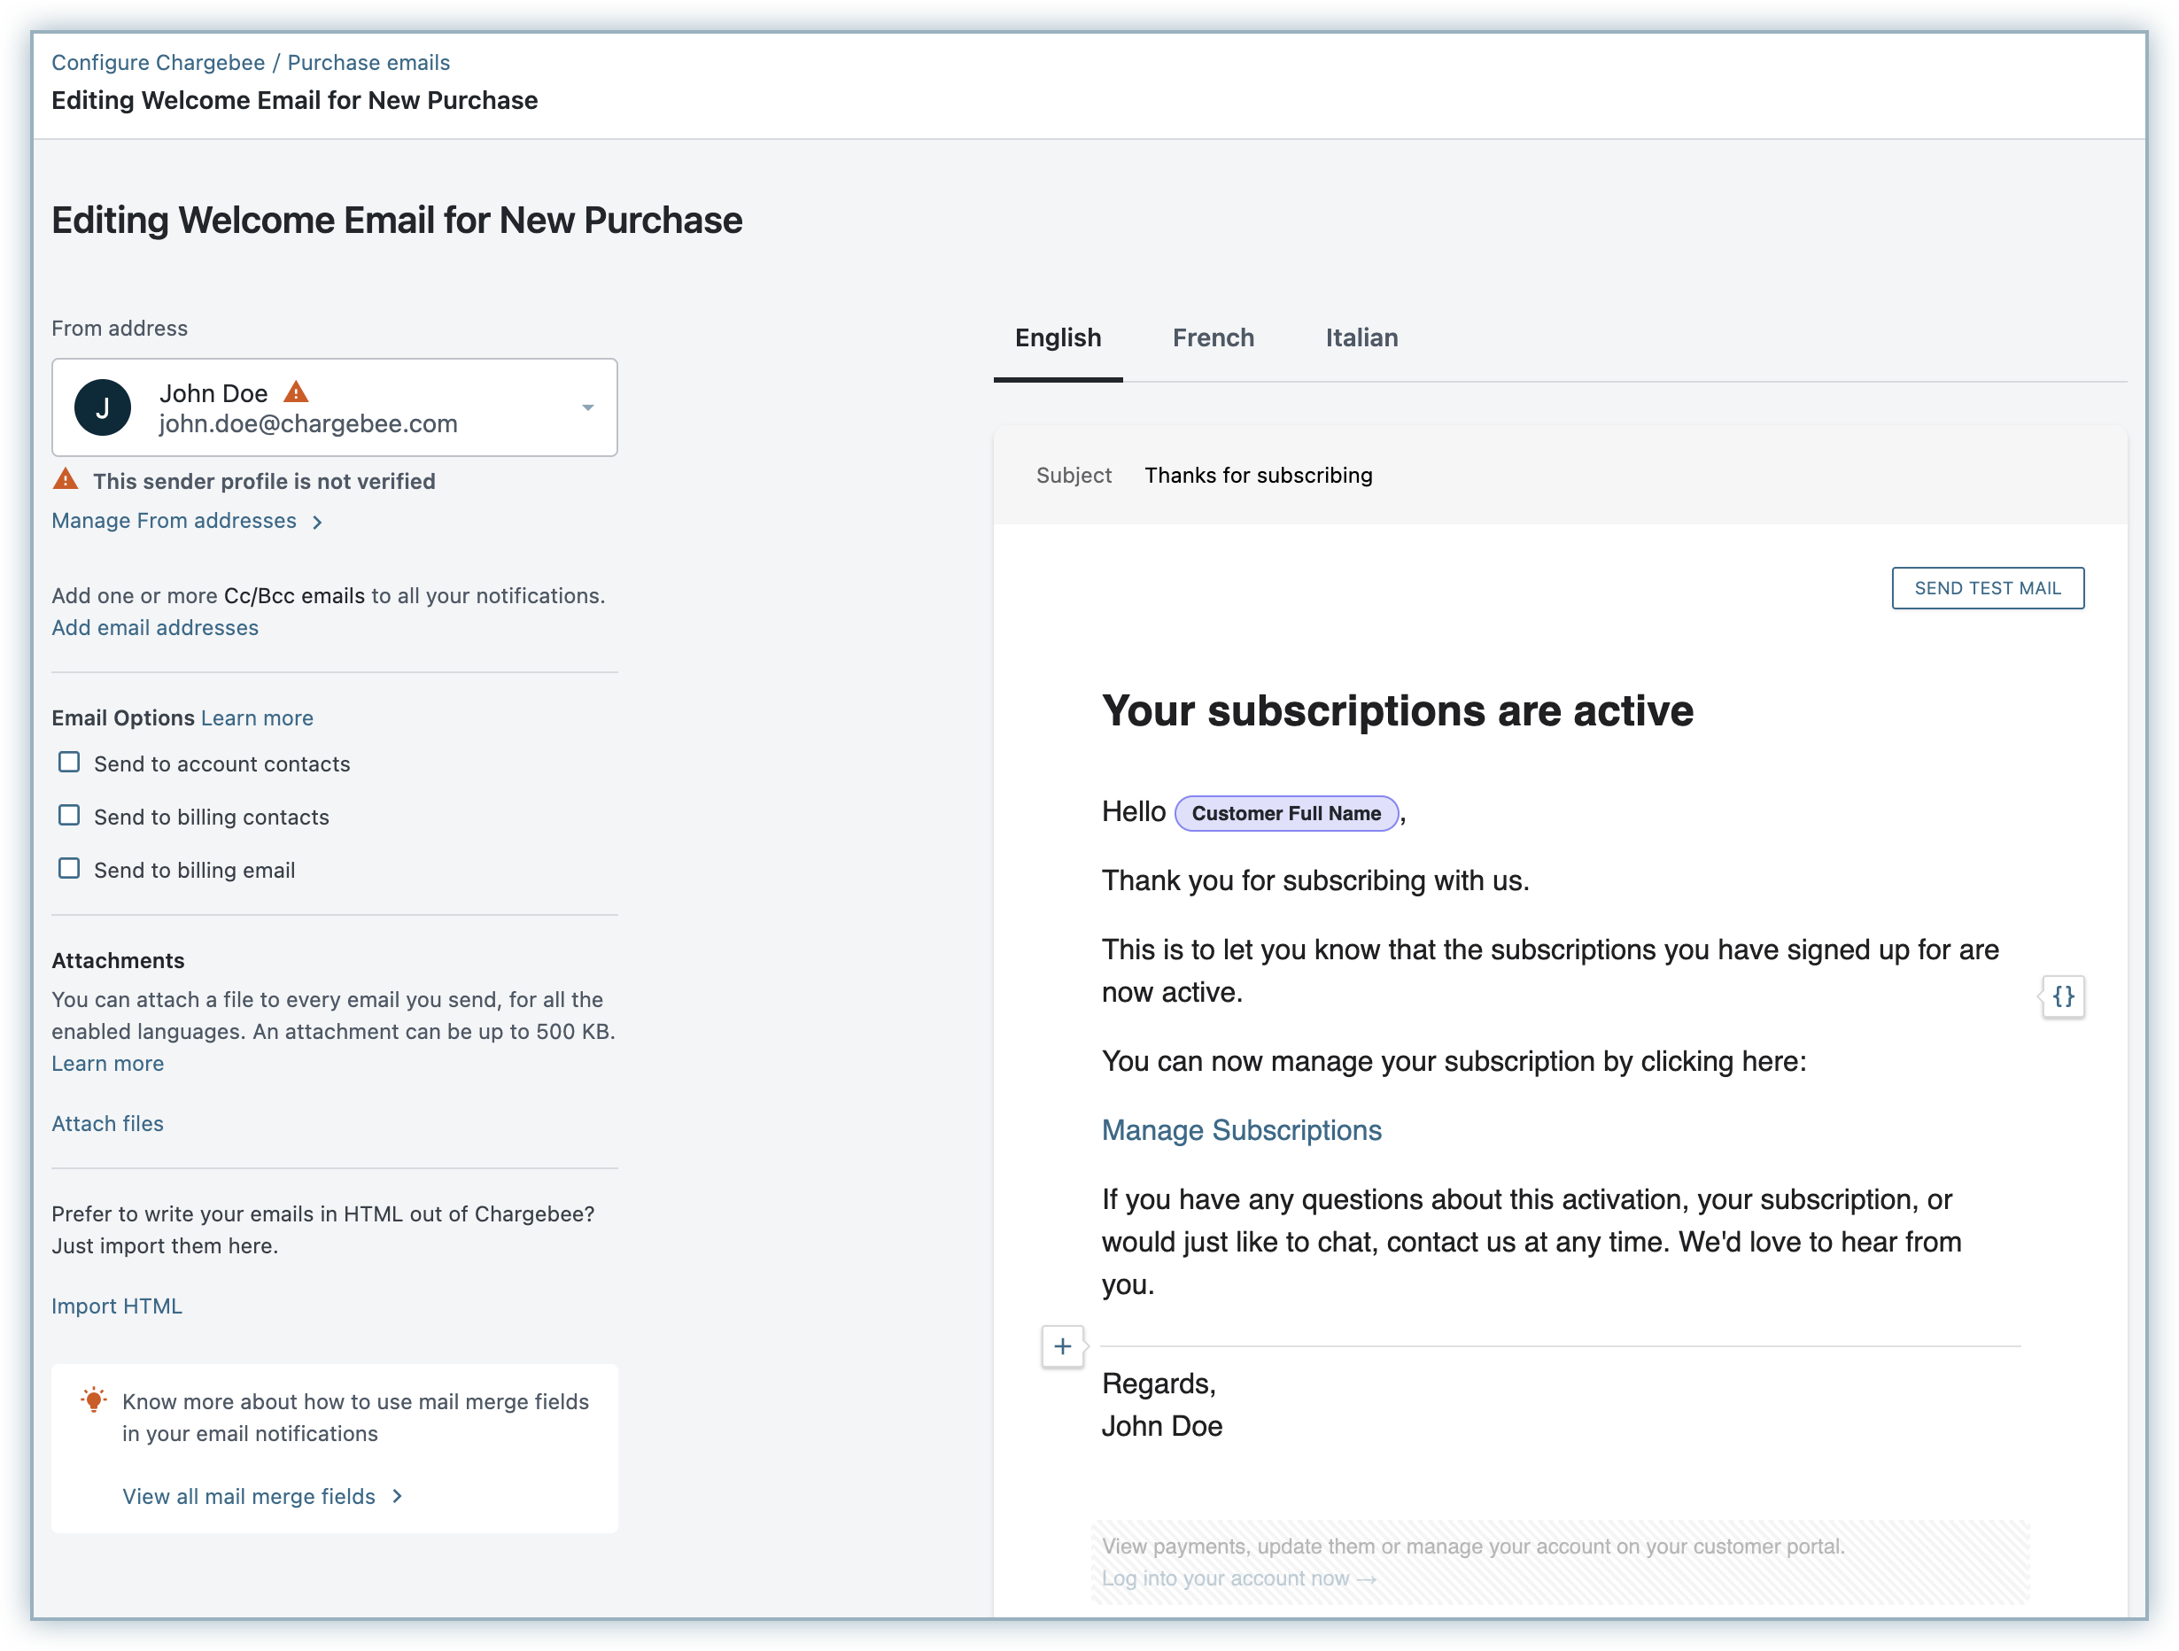Click John Doe's avatar circle icon

[x=103, y=407]
